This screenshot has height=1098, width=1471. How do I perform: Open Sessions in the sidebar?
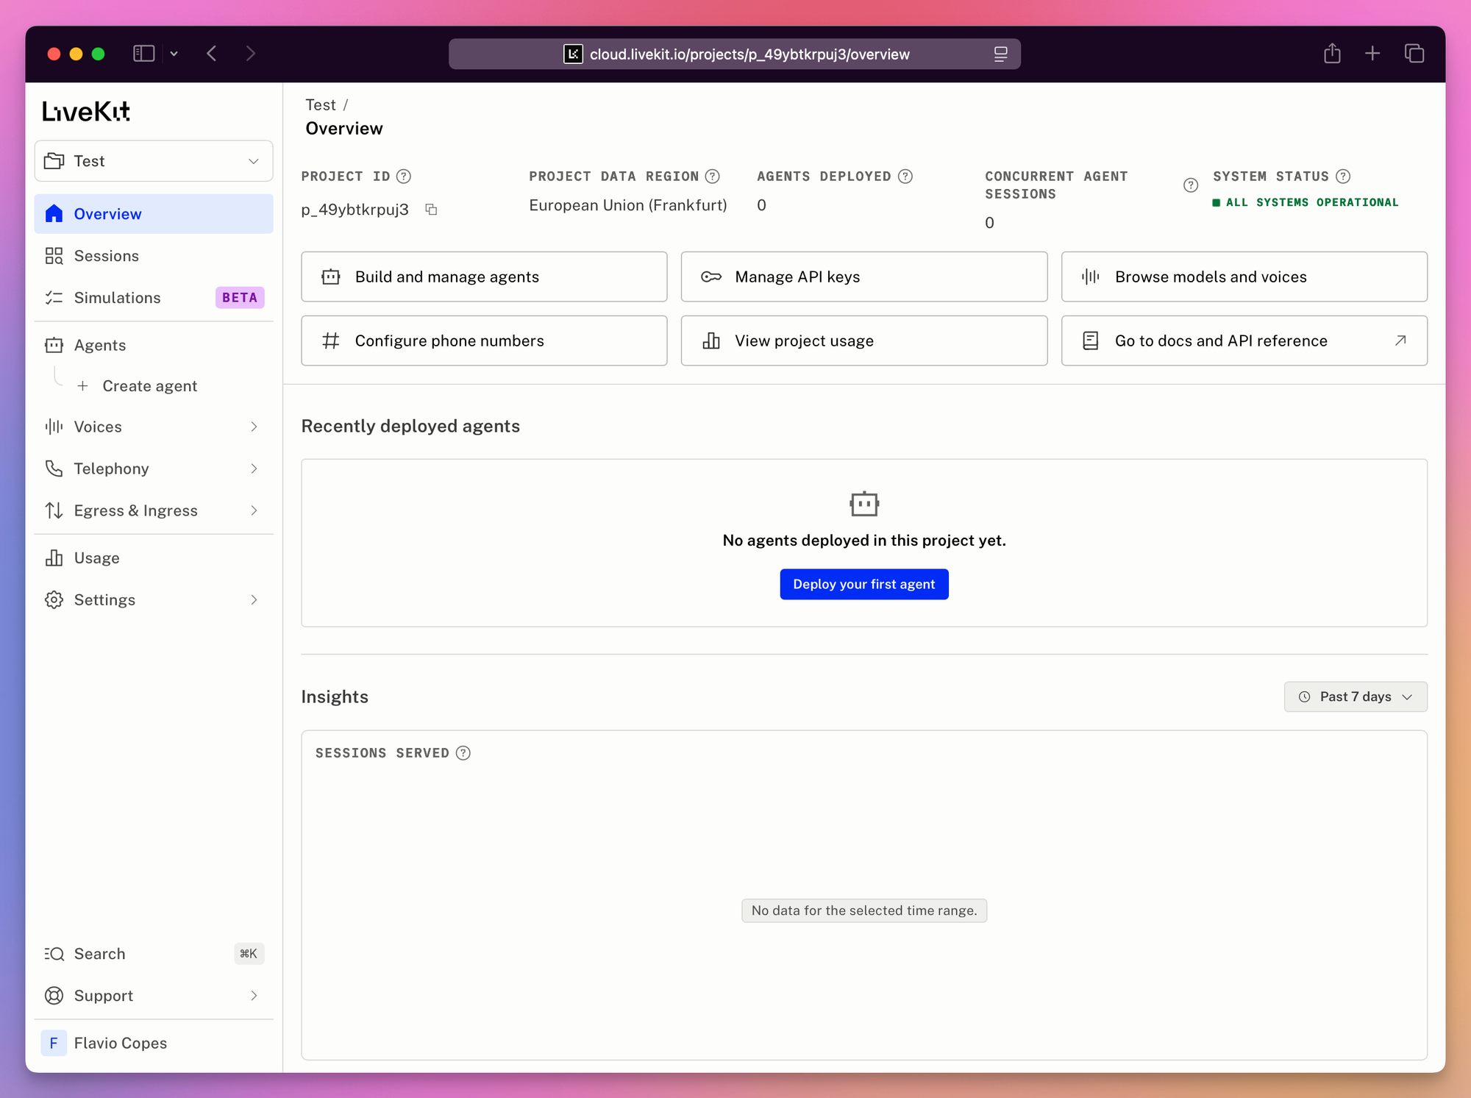point(154,256)
